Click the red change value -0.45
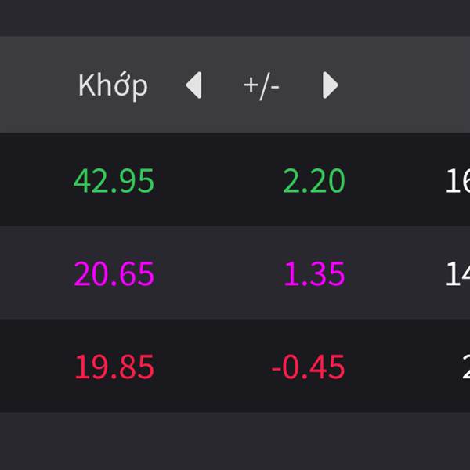The image size is (470, 470). point(308,367)
